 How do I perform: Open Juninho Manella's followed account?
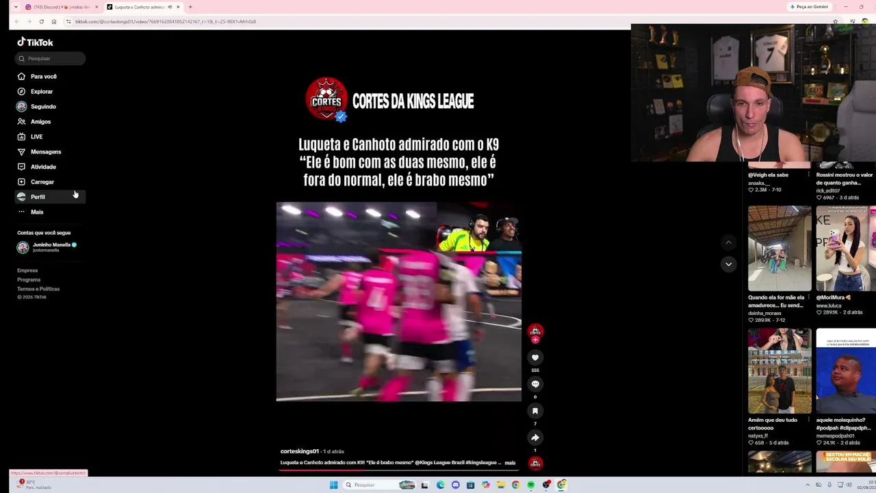(x=47, y=247)
